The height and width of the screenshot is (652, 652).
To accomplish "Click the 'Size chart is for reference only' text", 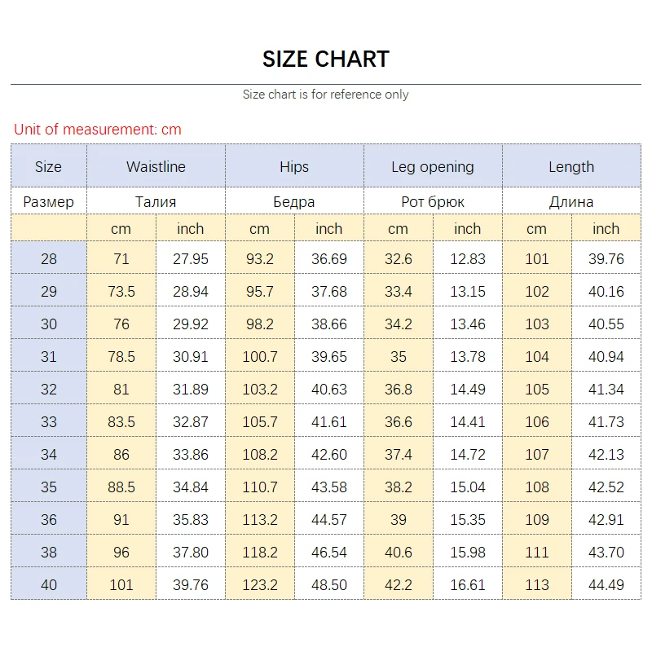I will (x=326, y=95).
